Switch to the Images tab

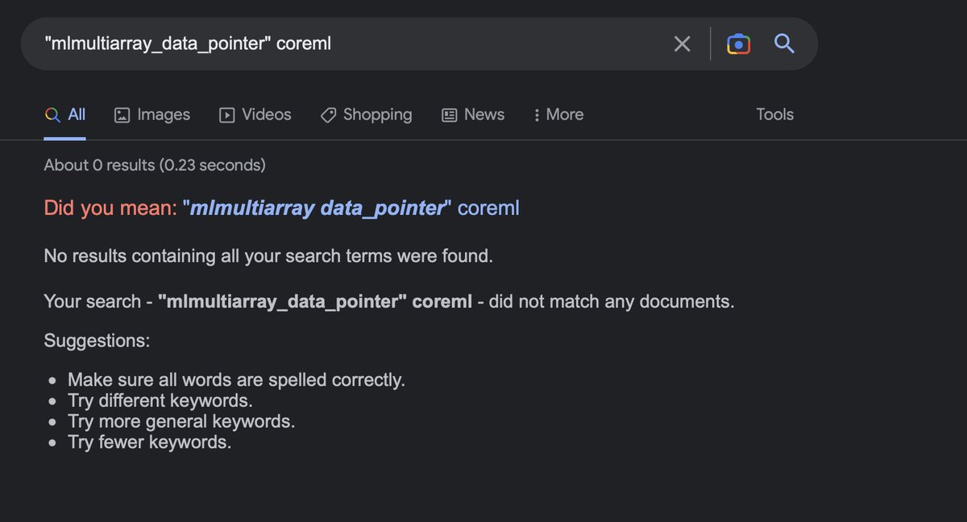[x=152, y=114]
